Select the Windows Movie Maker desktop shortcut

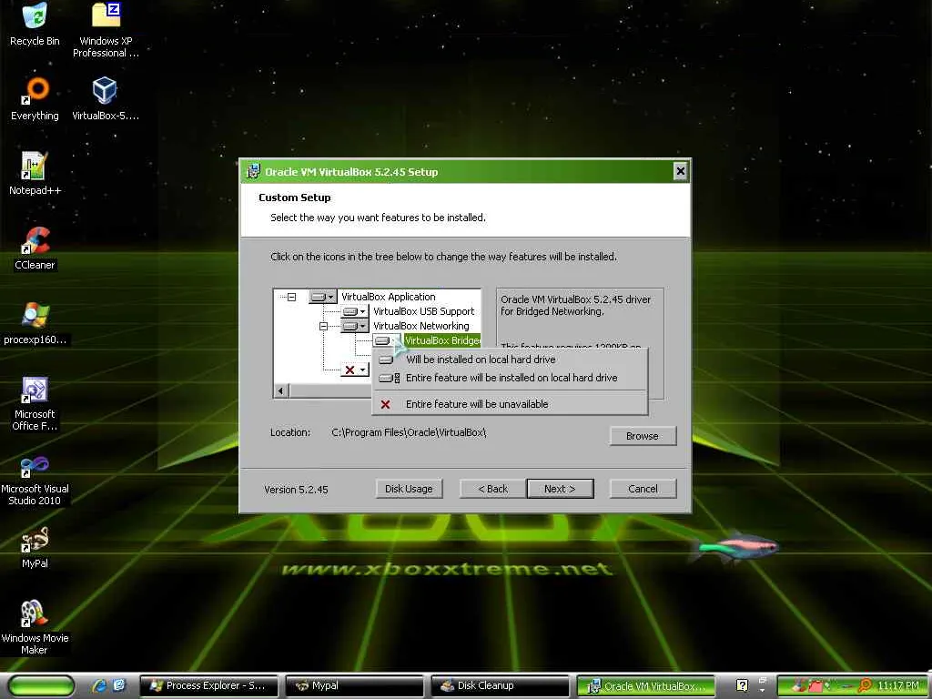35,627
